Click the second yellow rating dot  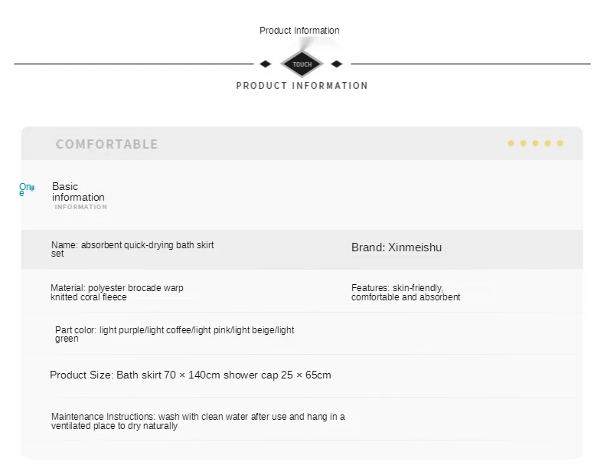[523, 143]
